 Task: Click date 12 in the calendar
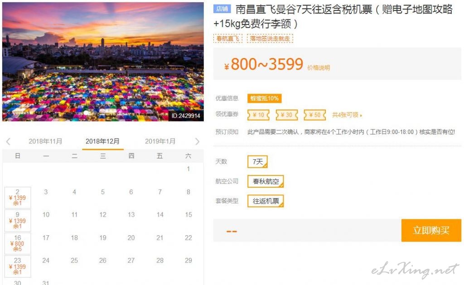coord(103,215)
